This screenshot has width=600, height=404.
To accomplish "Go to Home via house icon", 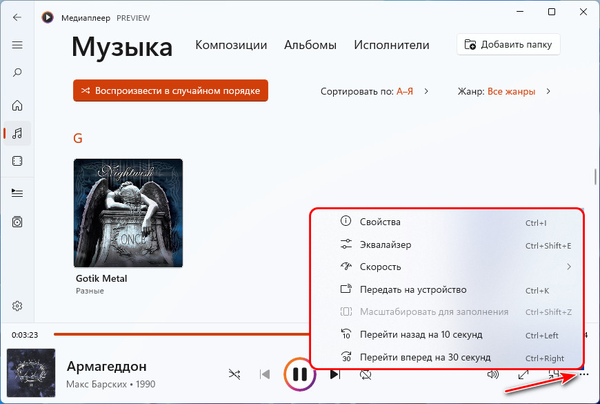I will [x=17, y=106].
